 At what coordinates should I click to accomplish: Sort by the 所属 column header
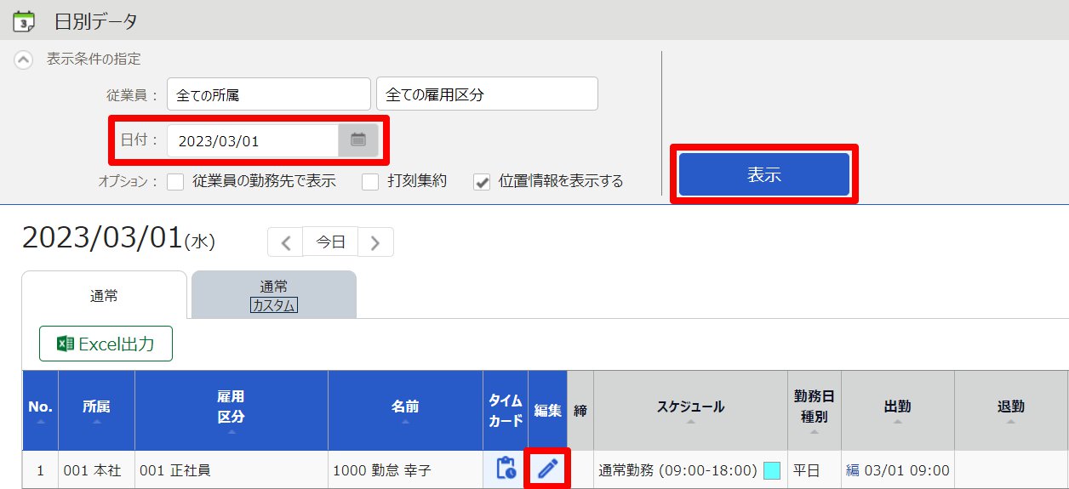tap(96, 411)
